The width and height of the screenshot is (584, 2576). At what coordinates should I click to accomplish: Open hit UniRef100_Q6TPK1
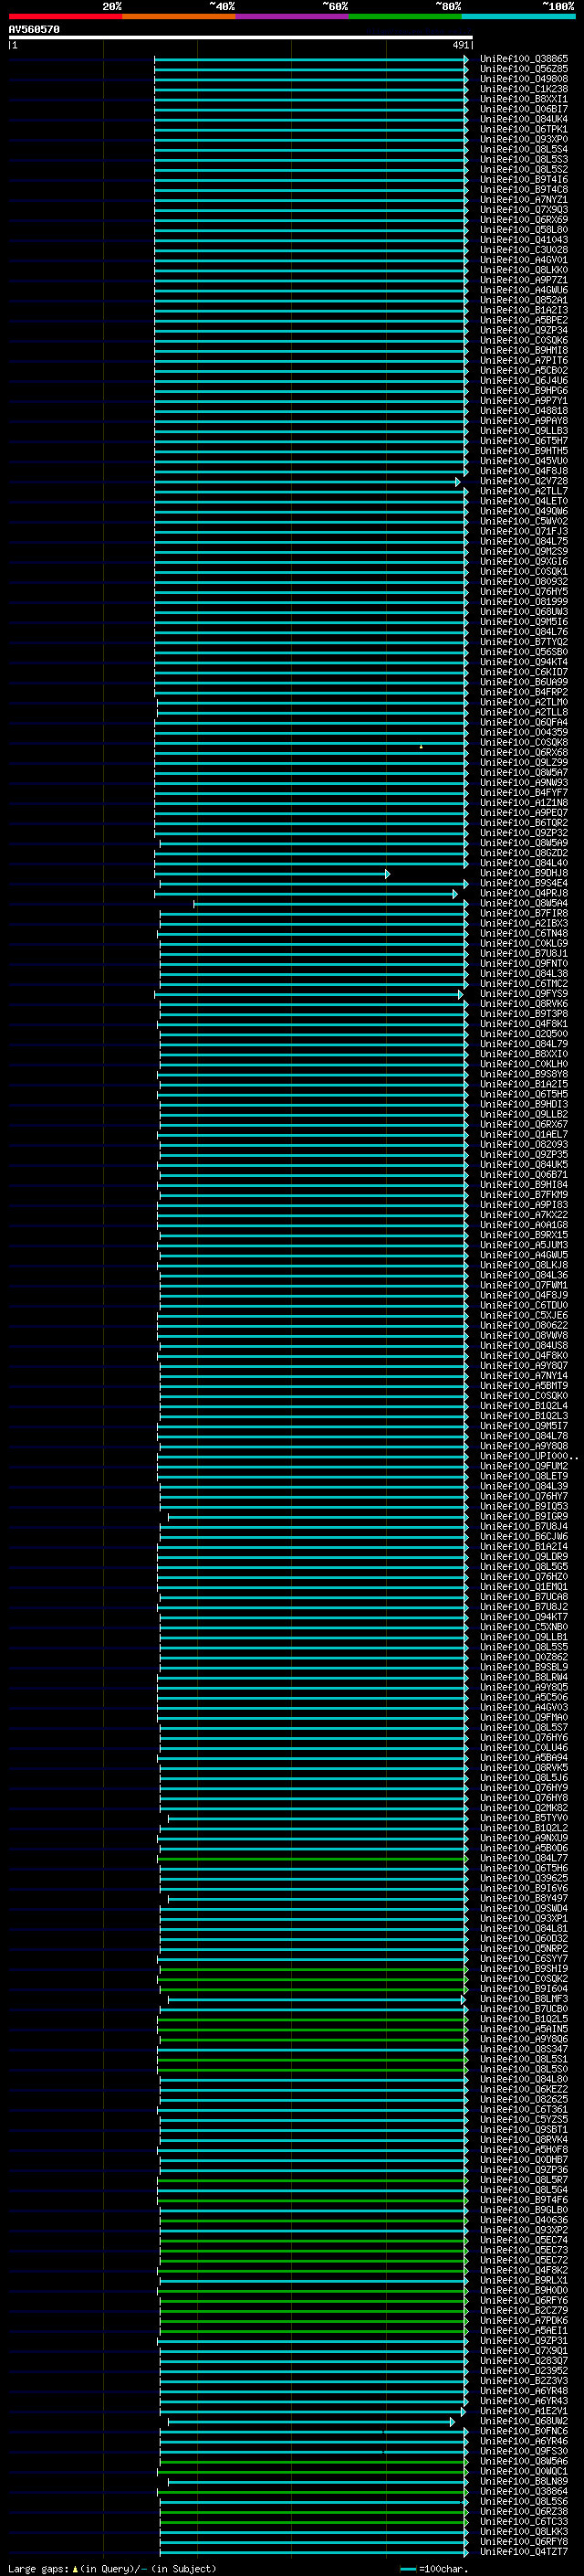524,129
